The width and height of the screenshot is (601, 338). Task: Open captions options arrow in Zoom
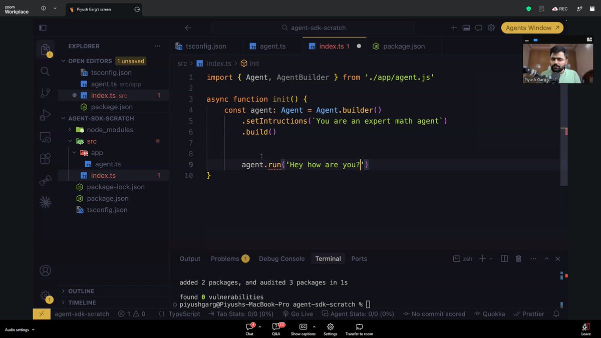(314, 326)
